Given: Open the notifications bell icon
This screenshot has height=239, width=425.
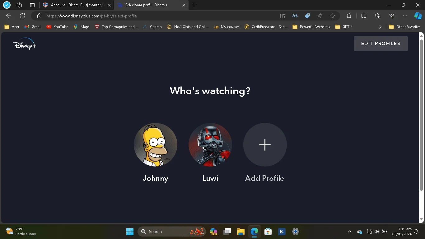Looking at the screenshot, I should 416,232.
